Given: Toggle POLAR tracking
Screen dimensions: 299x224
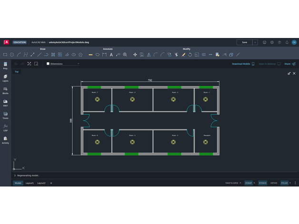Looking at the screenshot, I should [284, 183].
